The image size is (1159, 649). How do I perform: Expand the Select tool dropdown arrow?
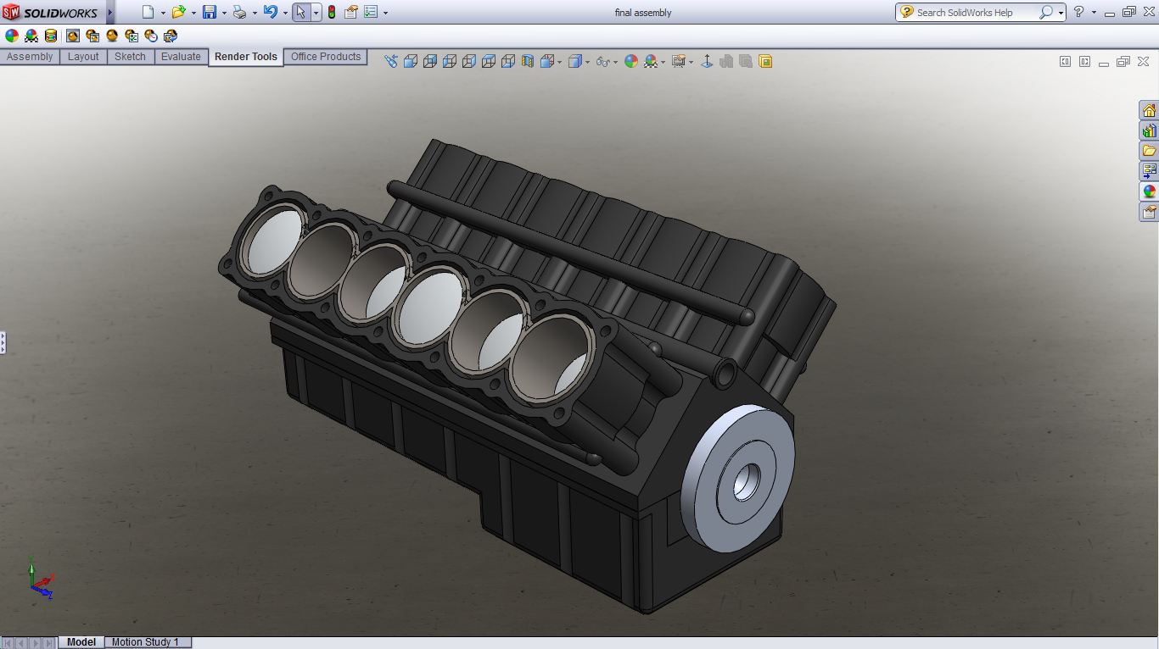point(316,13)
